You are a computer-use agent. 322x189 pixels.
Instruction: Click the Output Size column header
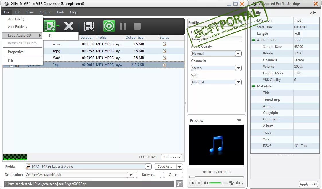134,38
